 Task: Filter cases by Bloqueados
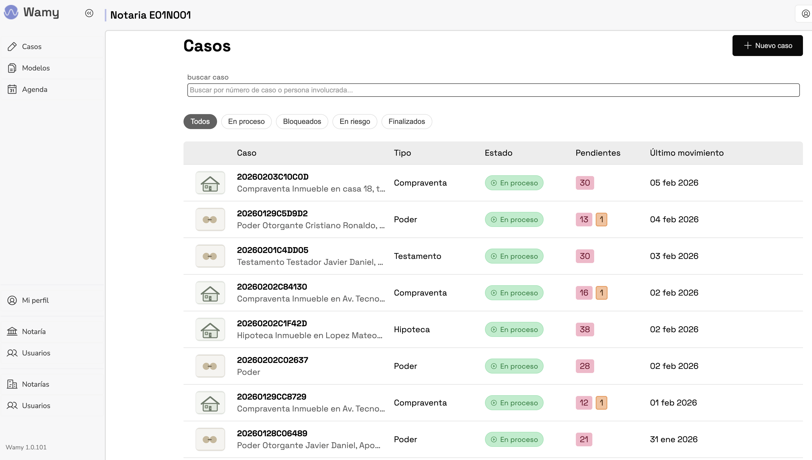(302, 122)
